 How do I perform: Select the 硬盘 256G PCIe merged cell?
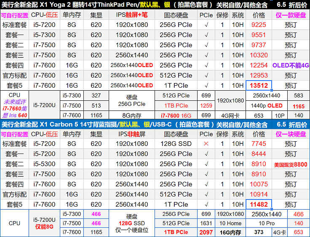[132, 101]
